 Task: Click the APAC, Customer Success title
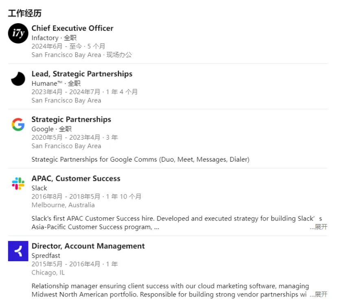(76, 178)
